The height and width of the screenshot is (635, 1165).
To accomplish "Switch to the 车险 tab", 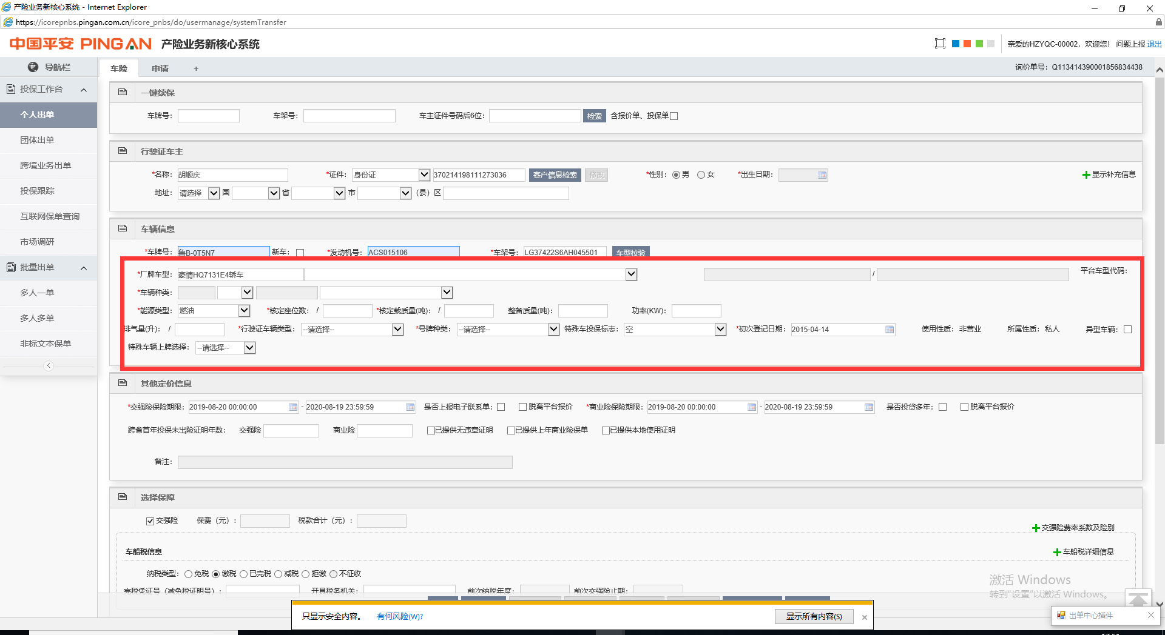I will tap(119, 68).
